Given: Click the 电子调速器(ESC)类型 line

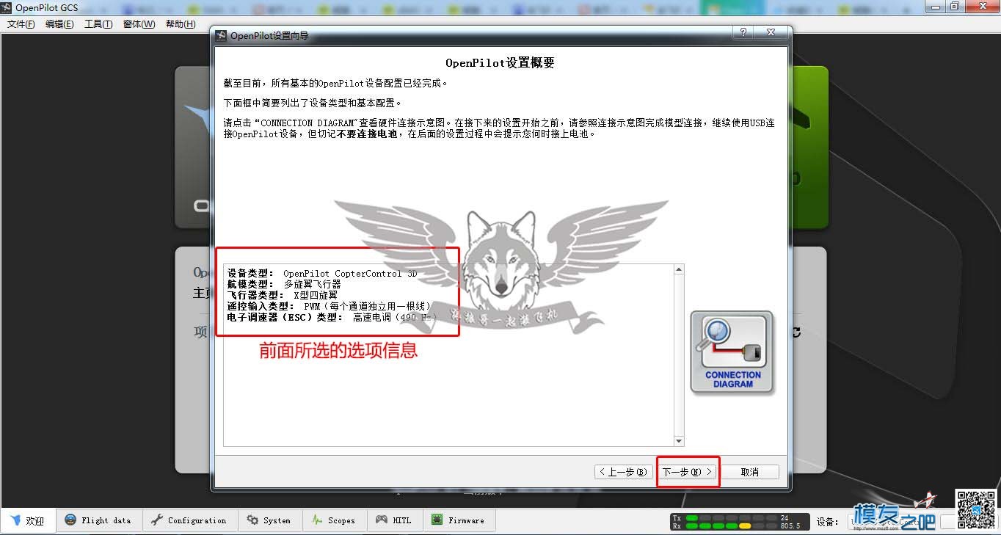Looking at the screenshot, I should 332,317.
